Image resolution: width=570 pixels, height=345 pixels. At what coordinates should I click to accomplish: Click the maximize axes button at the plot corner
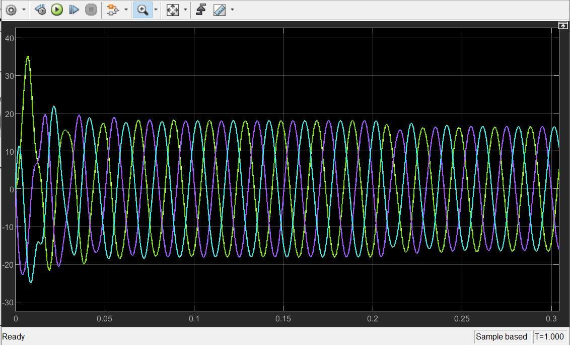[x=563, y=26]
